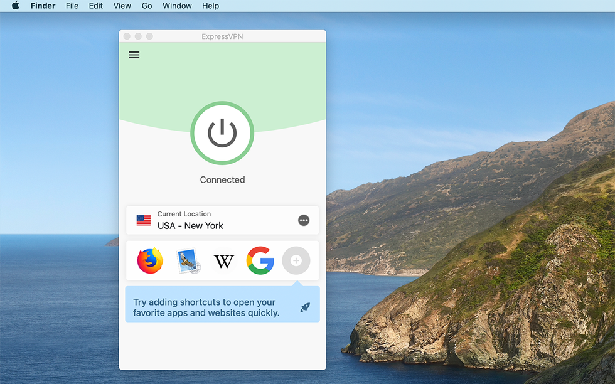Add a new app shortcut
Screen dimensions: 615x384
pos(296,260)
